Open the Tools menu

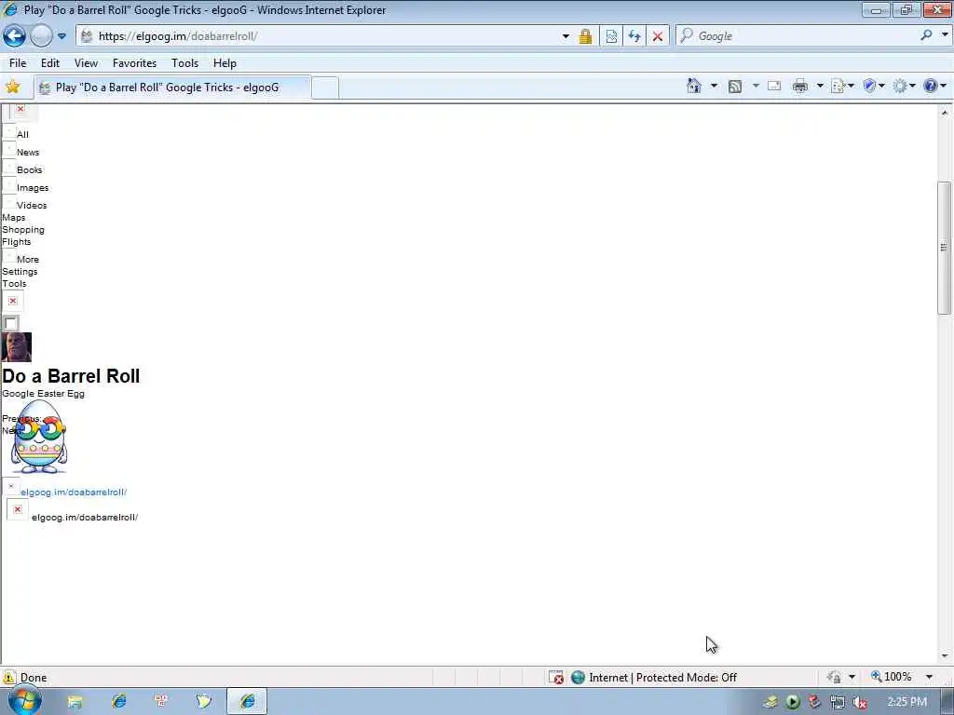185,63
